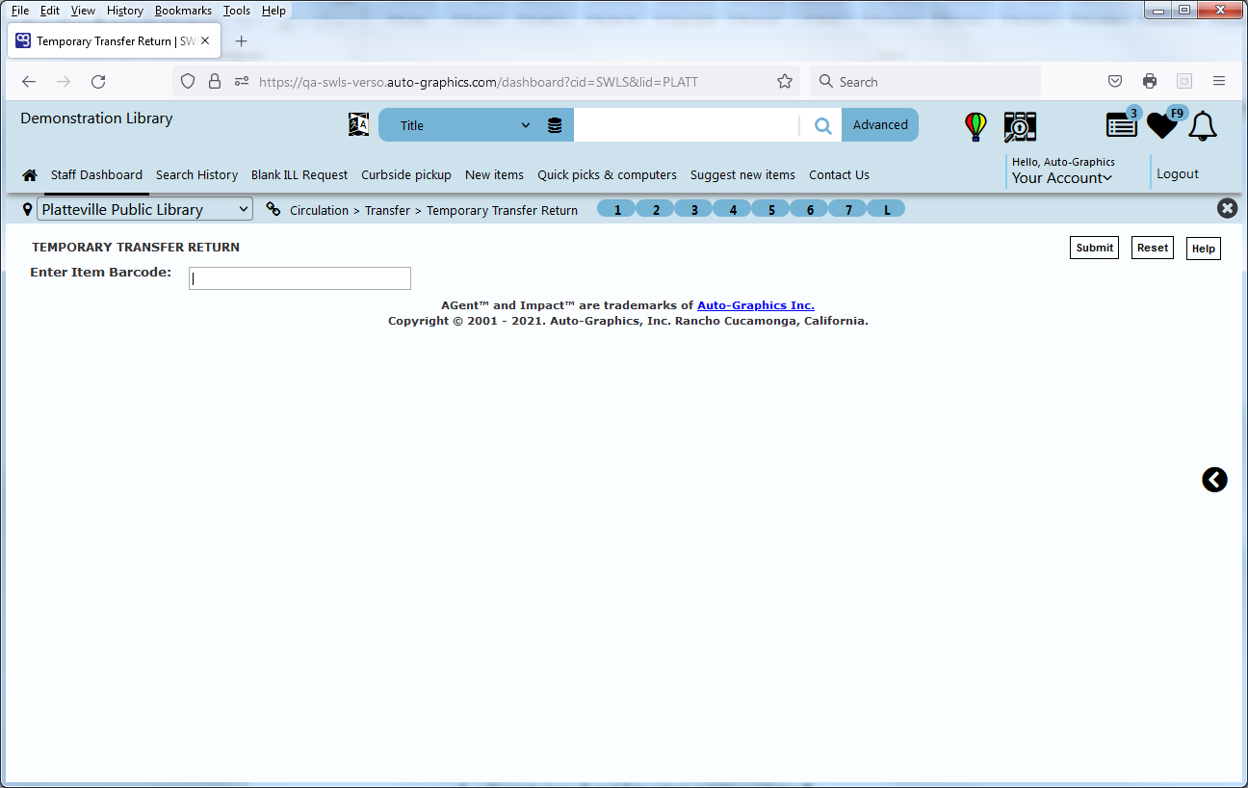1248x788 pixels.
Task: Go back with browser back arrow
Action: point(29,82)
